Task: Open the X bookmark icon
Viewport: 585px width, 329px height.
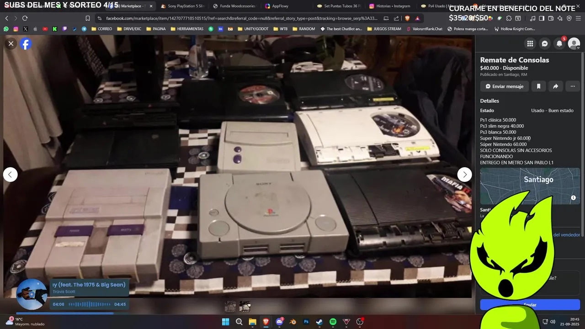Action: (x=25, y=29)
